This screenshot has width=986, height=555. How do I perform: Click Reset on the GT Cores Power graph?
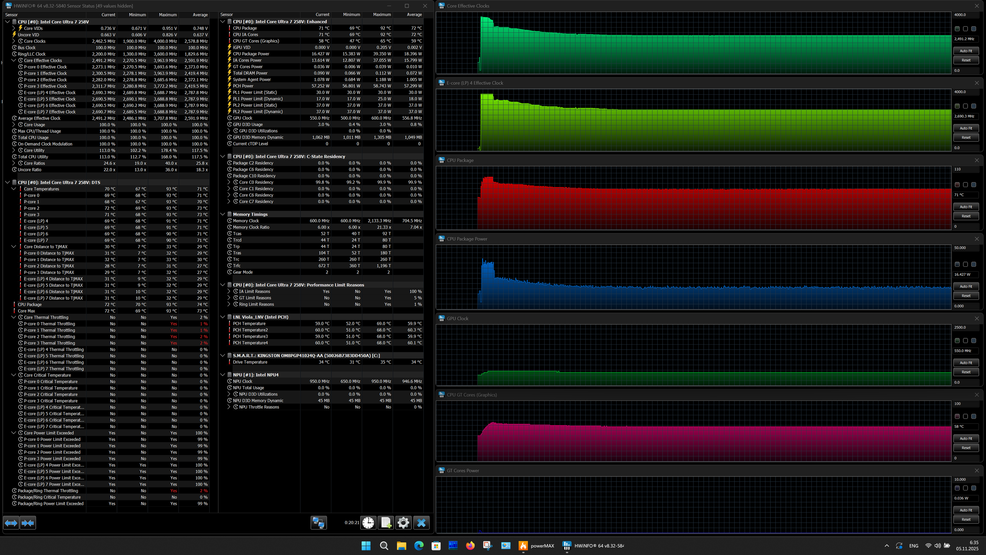(x=966, y=519)
